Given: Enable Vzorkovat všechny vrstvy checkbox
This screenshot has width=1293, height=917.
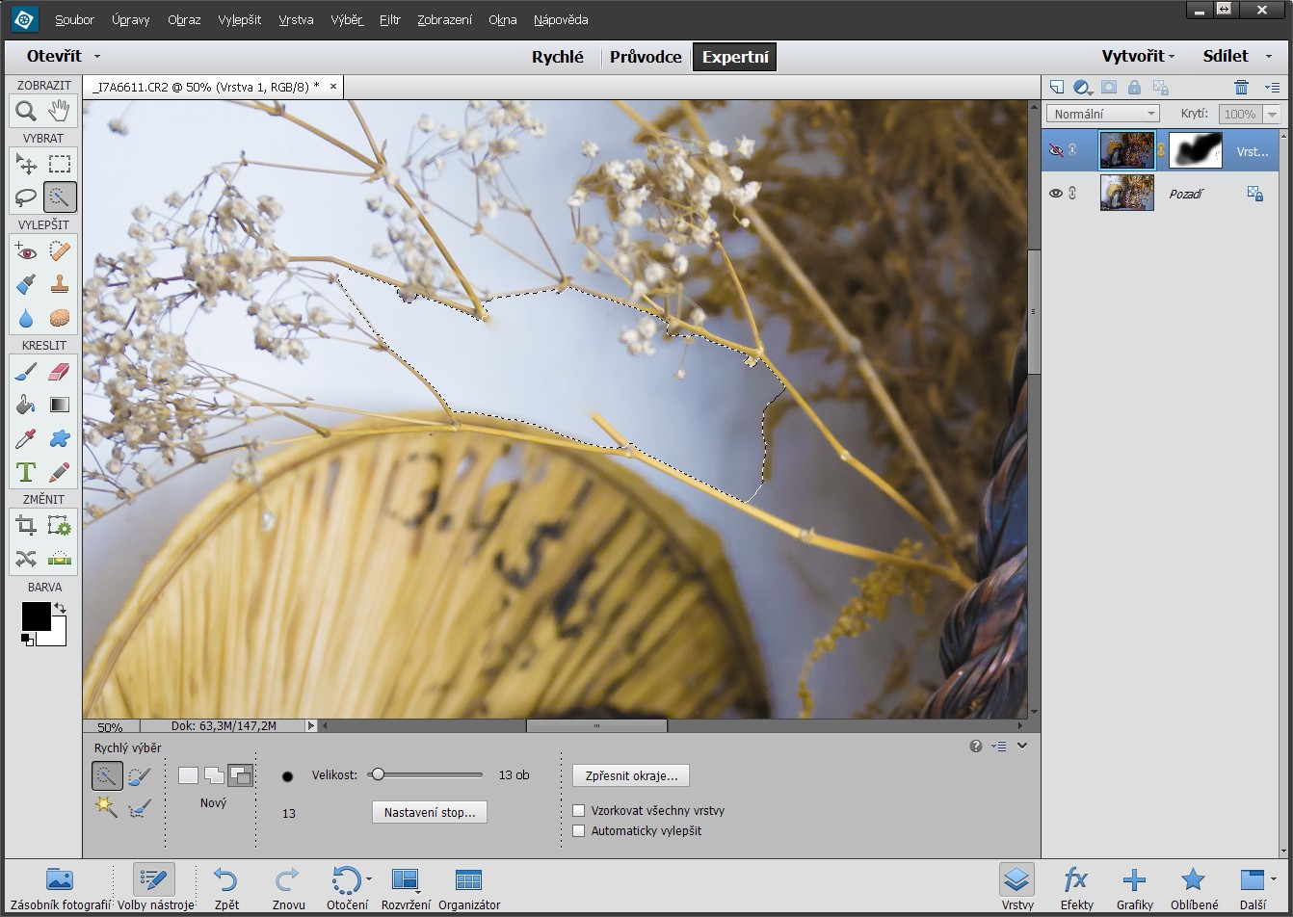Looking at the screenshot, I should pyautogui.click(x=579, y=811).
